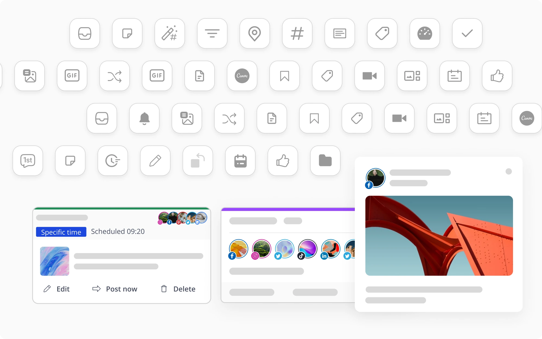Select the Canva integration icon
542x339 pixels.
242,75
